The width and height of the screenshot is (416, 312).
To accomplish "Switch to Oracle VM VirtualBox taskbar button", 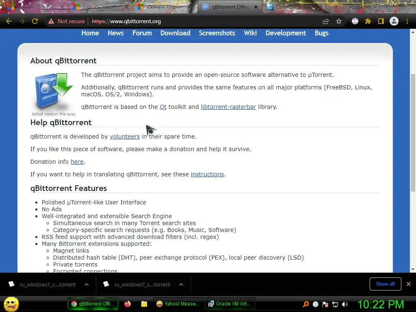I will (230, 304).
